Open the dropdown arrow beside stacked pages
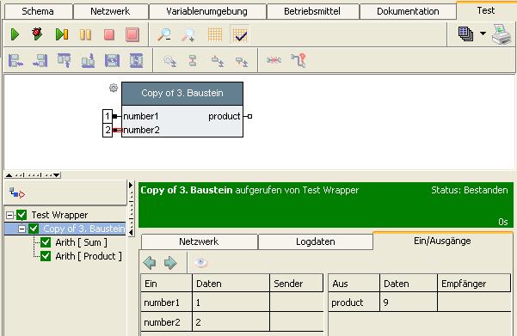 (483, 34)
